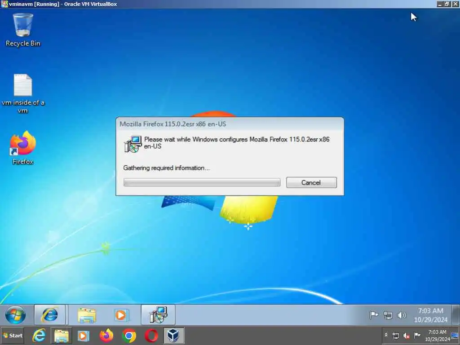Launch media player on host taskbar
The width and height of the screenshot is (460, 345).
click(x=83, y=336)
